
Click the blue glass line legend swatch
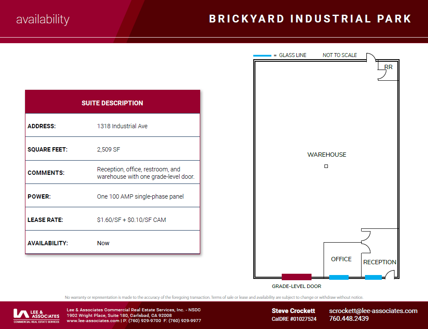[262, 56]
